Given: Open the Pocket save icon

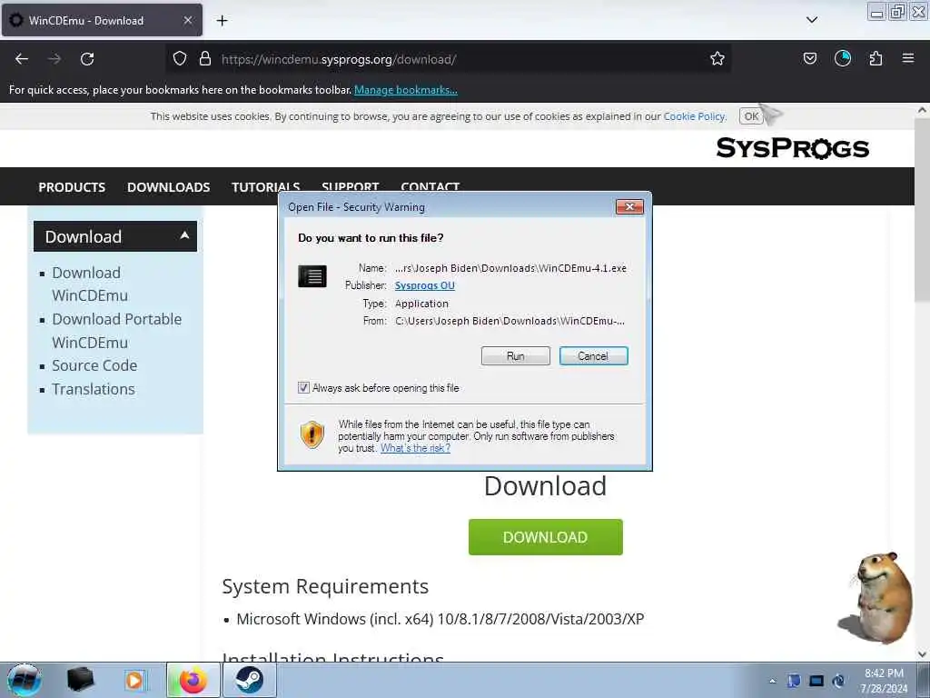Looking at the screenshot, I should (809, 59).
